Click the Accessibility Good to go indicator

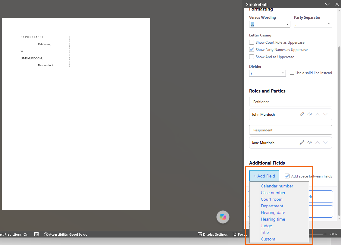point(65,234)
